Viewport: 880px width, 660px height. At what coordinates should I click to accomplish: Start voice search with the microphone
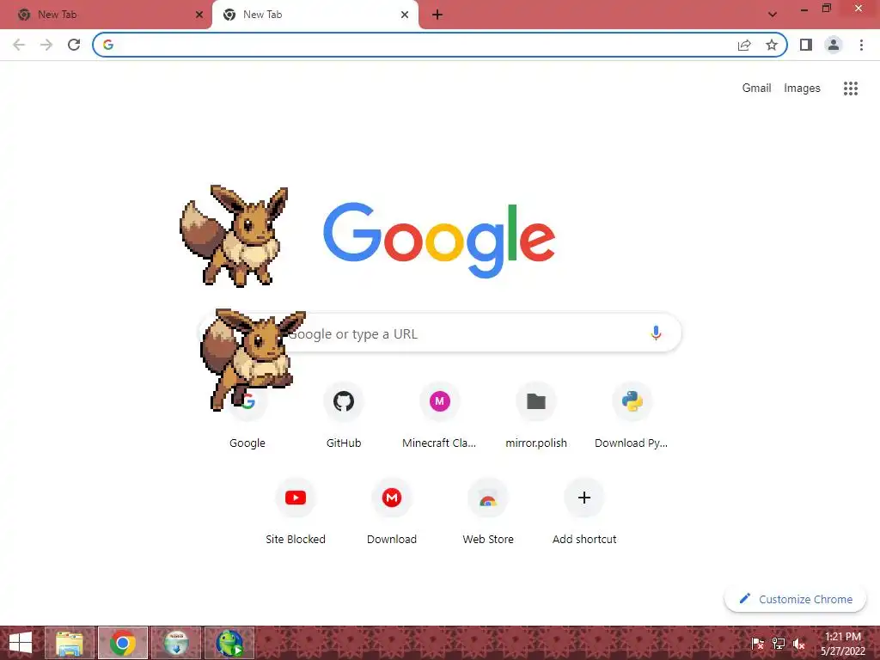[x=656, y=333]
